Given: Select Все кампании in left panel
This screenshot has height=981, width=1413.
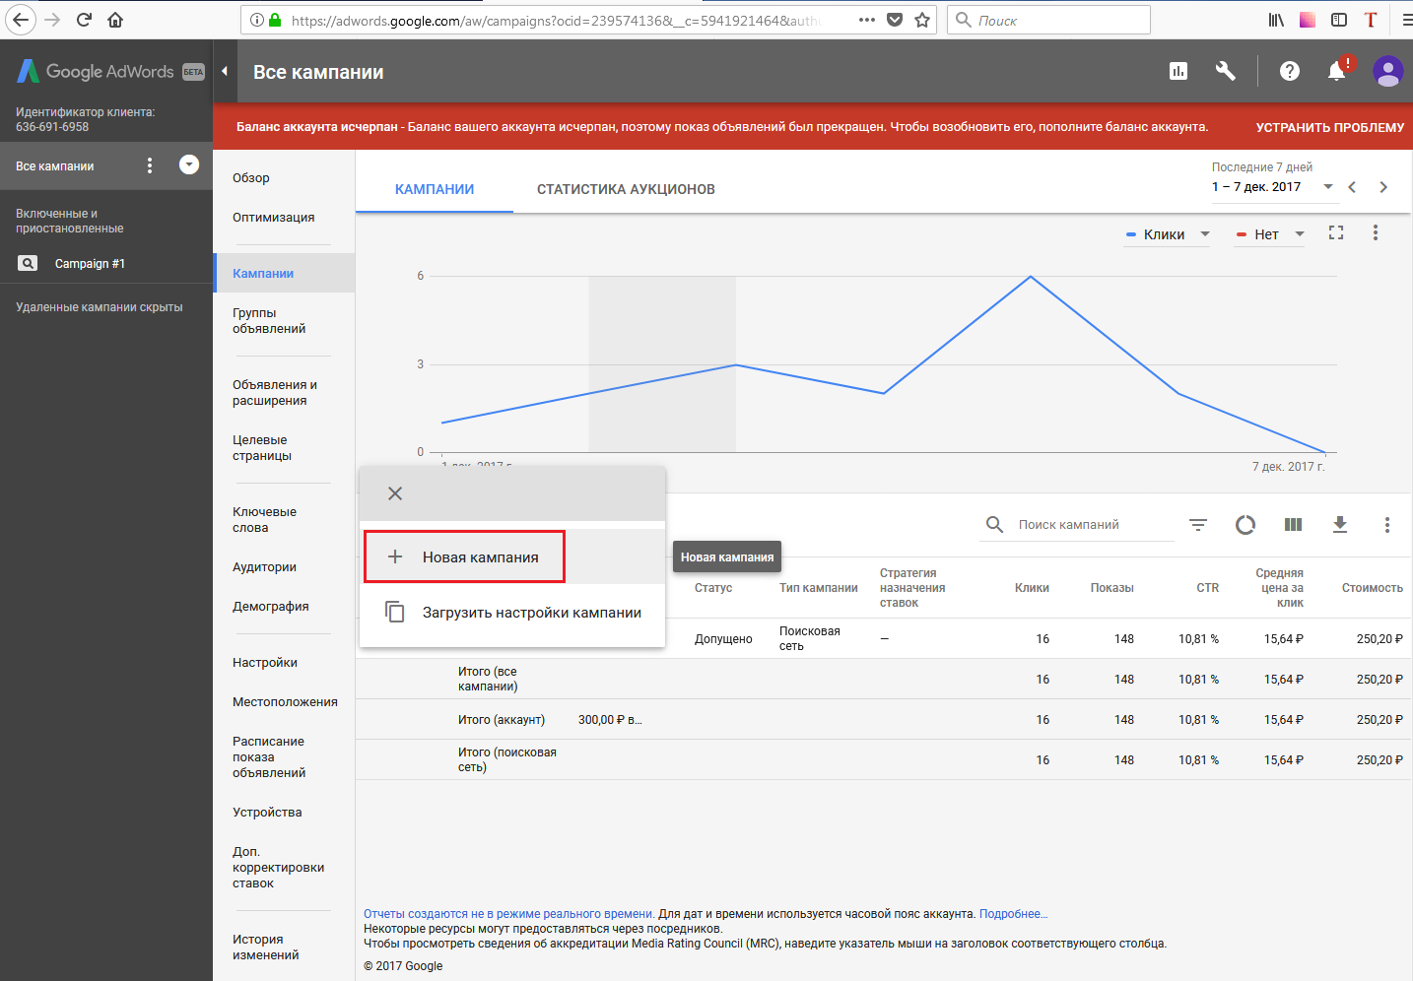Looking at the screenshot, I should coord(55,166).
